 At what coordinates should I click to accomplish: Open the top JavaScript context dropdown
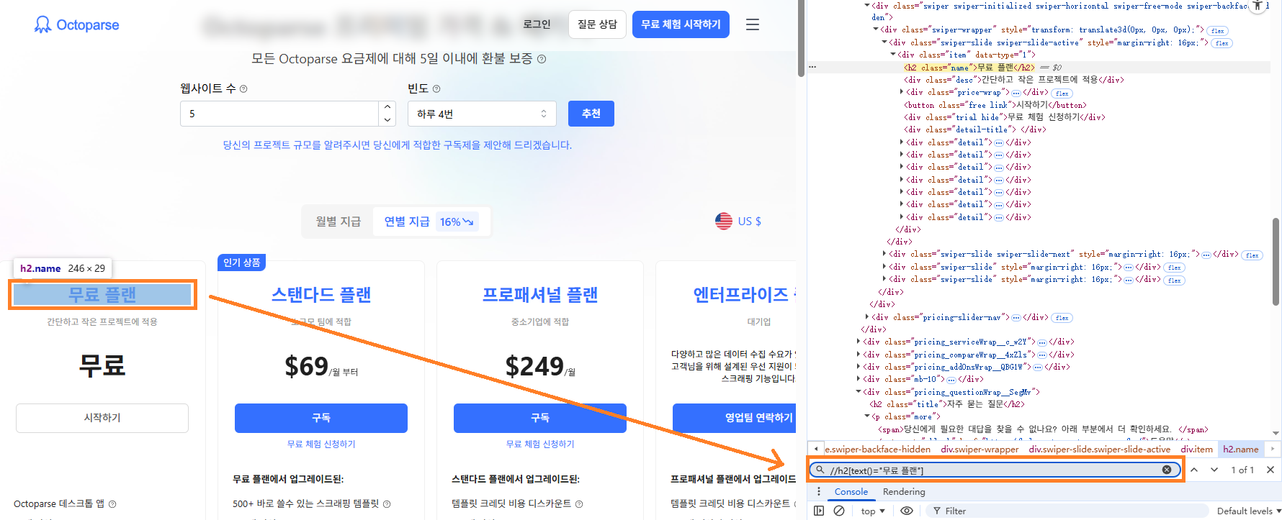click(x=873, y=511)
